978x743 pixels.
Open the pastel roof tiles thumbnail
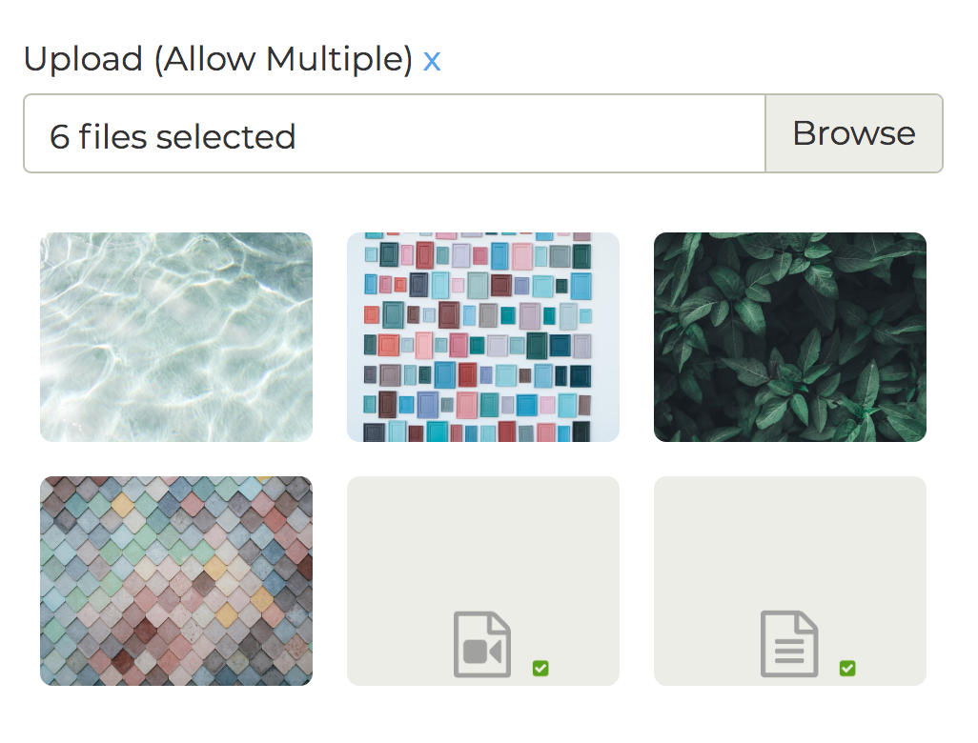[176, 581]
